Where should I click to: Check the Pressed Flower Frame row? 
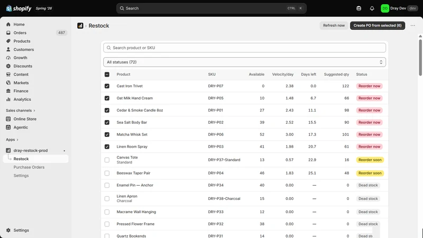click(x=107, y=224)
